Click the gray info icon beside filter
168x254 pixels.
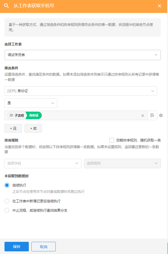(x=161, y=115)
